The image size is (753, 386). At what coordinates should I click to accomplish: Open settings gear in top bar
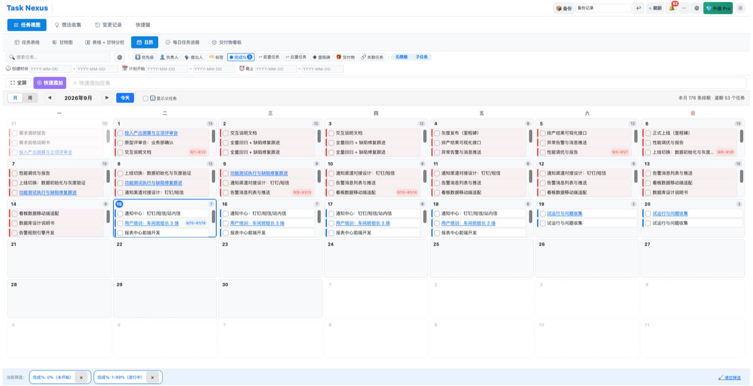(697, 8)
